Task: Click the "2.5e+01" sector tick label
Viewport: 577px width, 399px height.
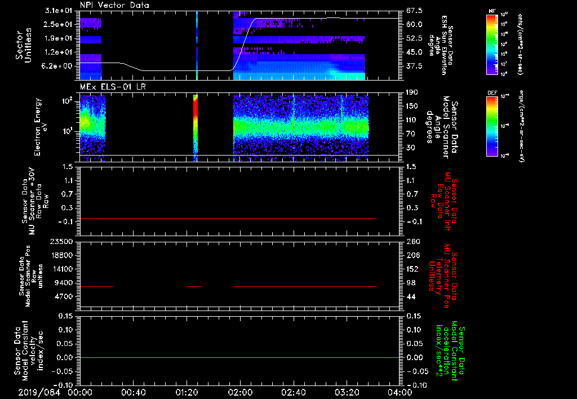Action: (x=59, y=24)
